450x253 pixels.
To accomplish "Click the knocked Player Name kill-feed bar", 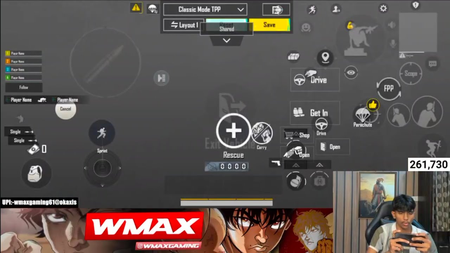I will pos(46,100).
